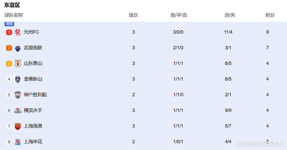
Task: Click the orange rank 2 badge
Action: 9,48
